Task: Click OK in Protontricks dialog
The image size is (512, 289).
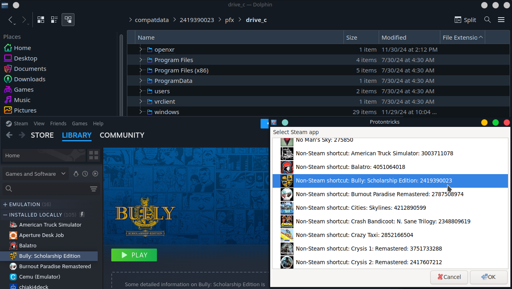Action: [x=488, y=277]
